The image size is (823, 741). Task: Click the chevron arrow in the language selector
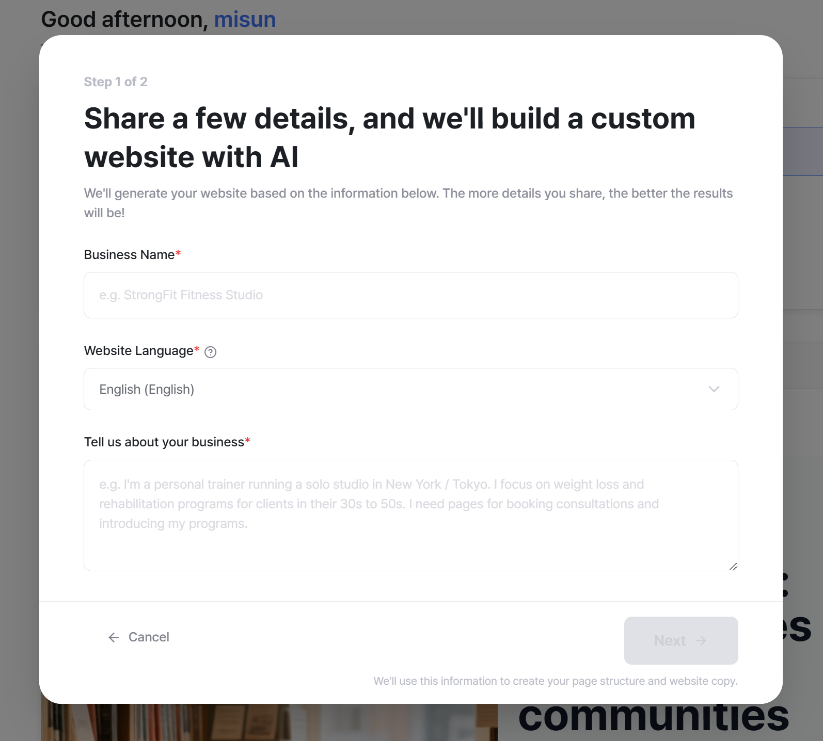[714, 389]
